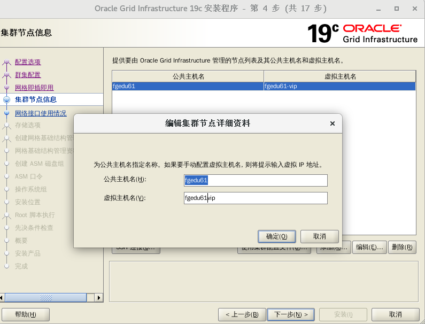Click the sidebar horizontal scrollbar thumb
This screenshot has height=324, width=425.
(x=46, y=298)
